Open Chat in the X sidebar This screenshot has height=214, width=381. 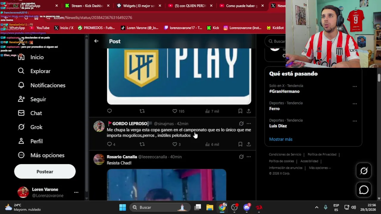tap(30, 113)
